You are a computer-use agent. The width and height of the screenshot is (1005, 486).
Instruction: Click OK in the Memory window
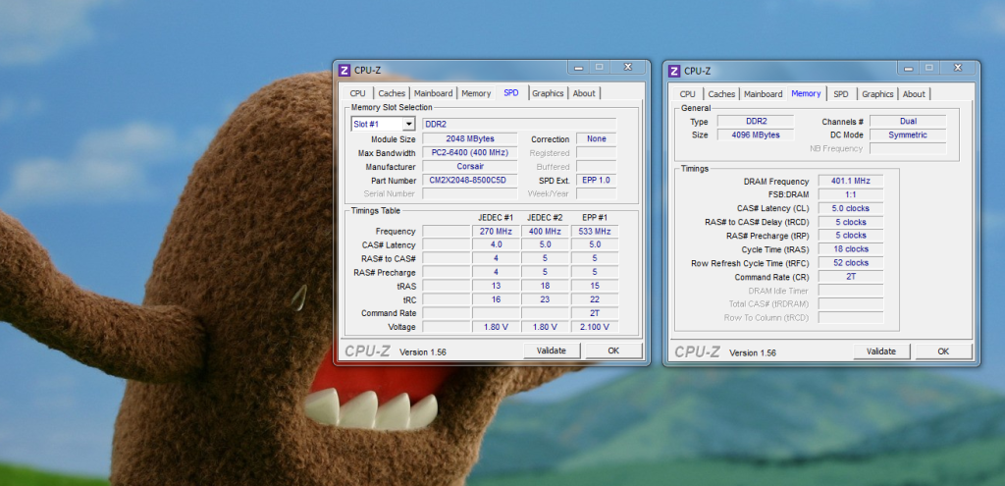pos(943,351)
